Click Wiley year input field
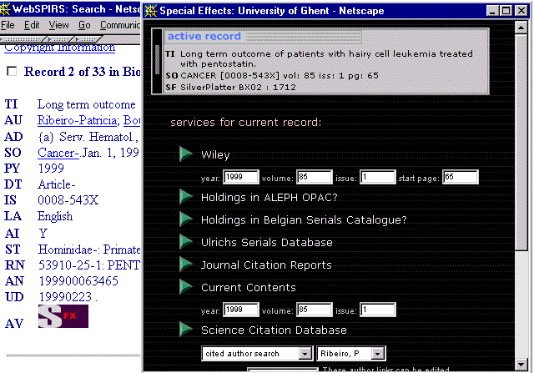The image size is (534, 373). [241, 177]
